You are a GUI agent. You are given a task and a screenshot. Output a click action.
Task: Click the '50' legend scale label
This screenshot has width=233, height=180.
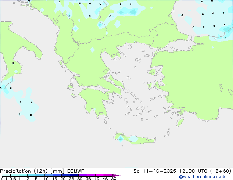click(x=114, y=179)
